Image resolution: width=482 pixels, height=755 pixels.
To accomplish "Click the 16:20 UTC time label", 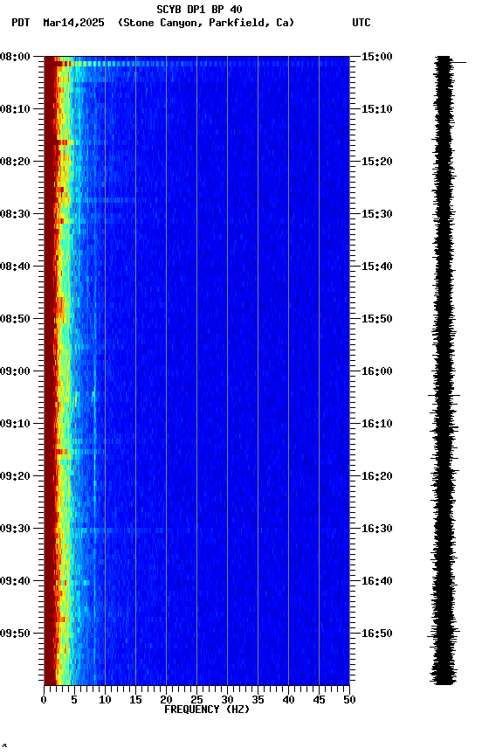I will coord(376,477).
